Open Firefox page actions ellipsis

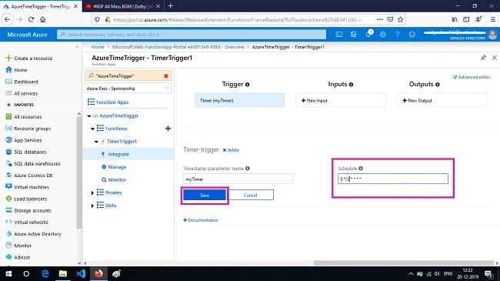pyautogui.click(x=379, y=19)
